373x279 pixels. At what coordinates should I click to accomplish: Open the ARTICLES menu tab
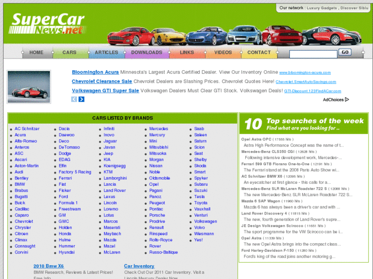(107, 52)
